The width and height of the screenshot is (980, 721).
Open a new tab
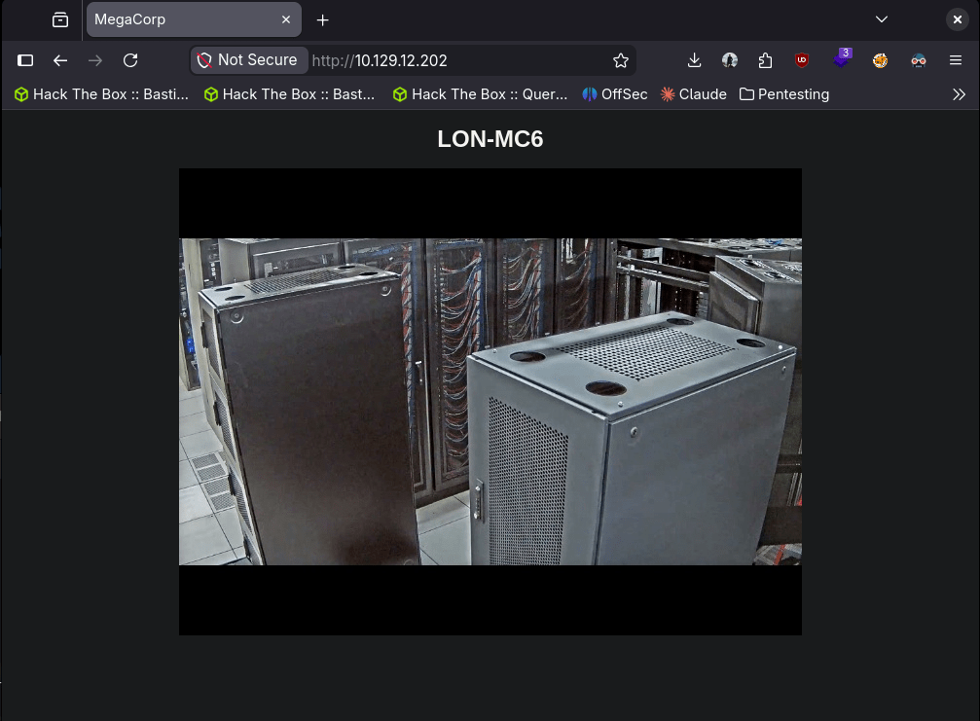pyautogui.click(x=323, y=19)
